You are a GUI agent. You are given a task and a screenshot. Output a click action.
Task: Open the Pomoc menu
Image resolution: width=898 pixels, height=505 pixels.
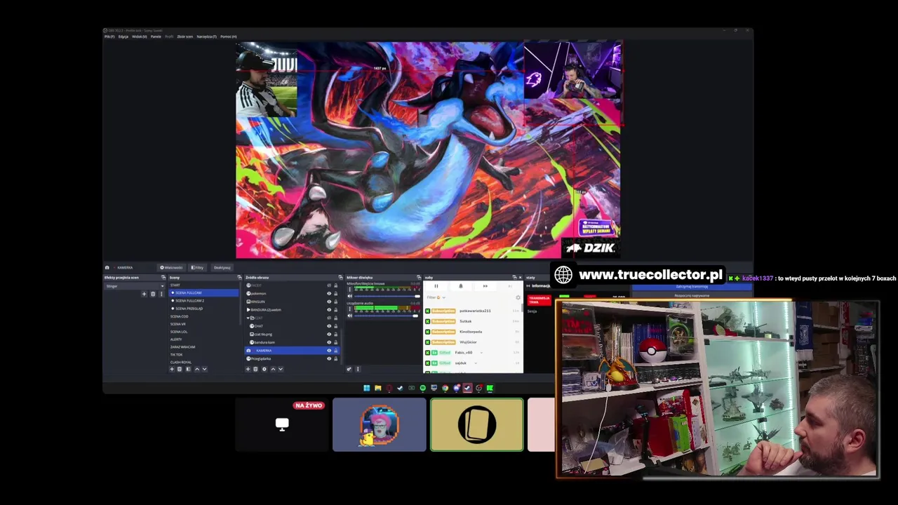pyautogui.click(x=229, y=36)
